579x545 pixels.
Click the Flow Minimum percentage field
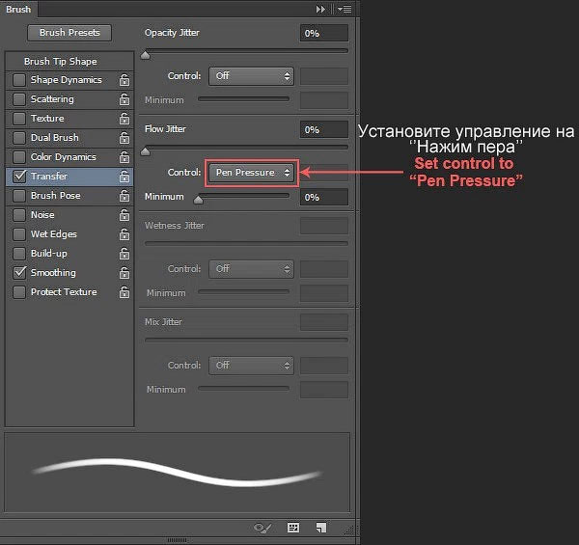point(324,197)
